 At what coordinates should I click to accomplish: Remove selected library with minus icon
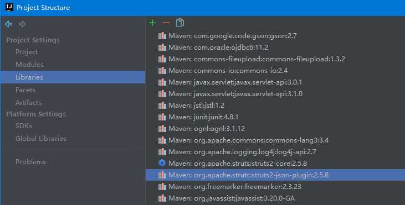(166, 23)
